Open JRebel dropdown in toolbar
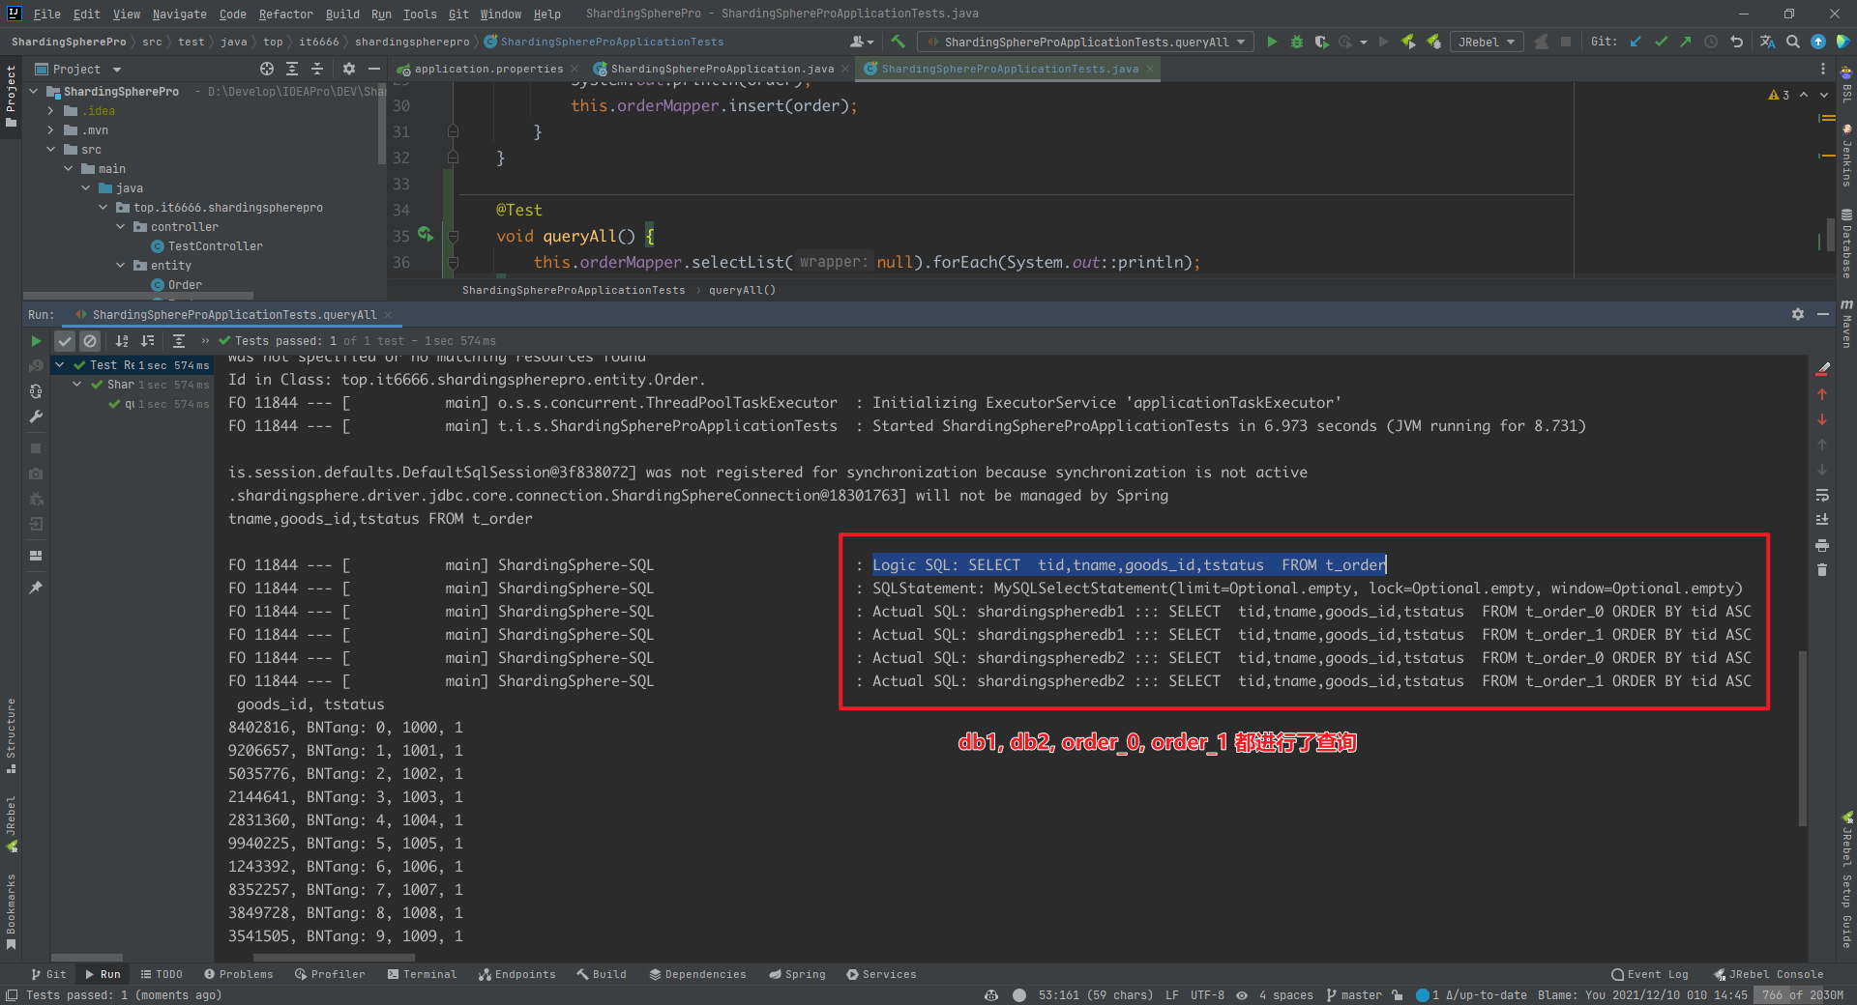1857x1005 pixels. (x=1486, y=42)
